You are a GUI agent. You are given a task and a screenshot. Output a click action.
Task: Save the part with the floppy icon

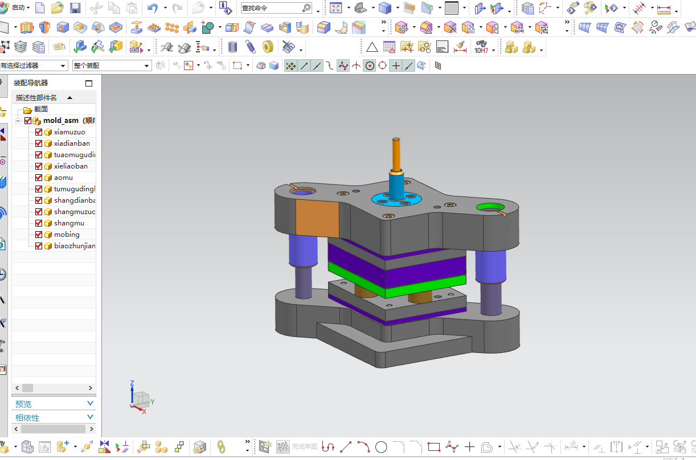click(x=75, y=8)
